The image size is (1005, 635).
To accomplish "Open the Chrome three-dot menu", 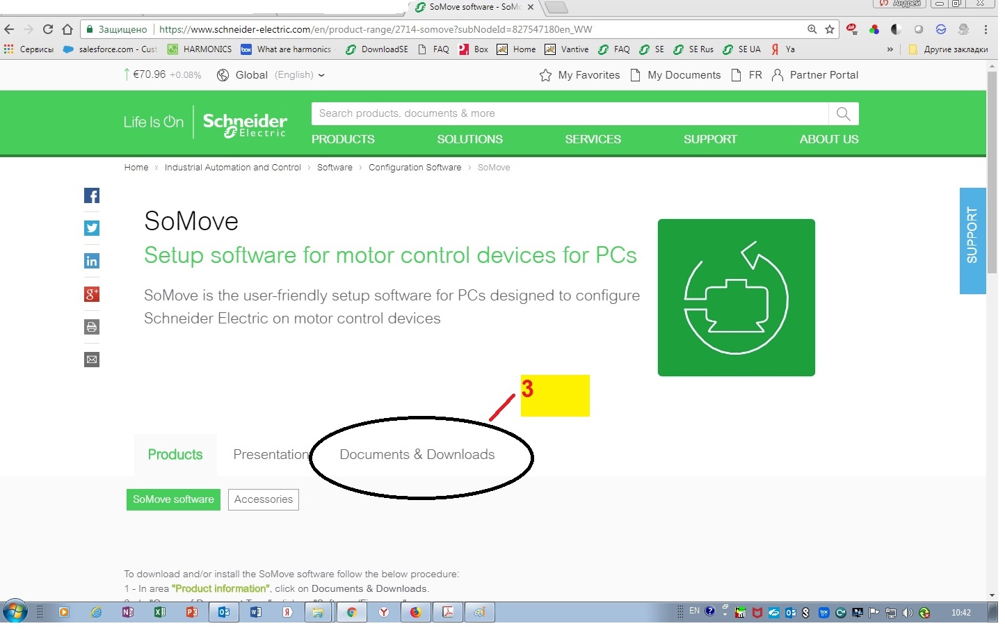I will pos(986,29).
